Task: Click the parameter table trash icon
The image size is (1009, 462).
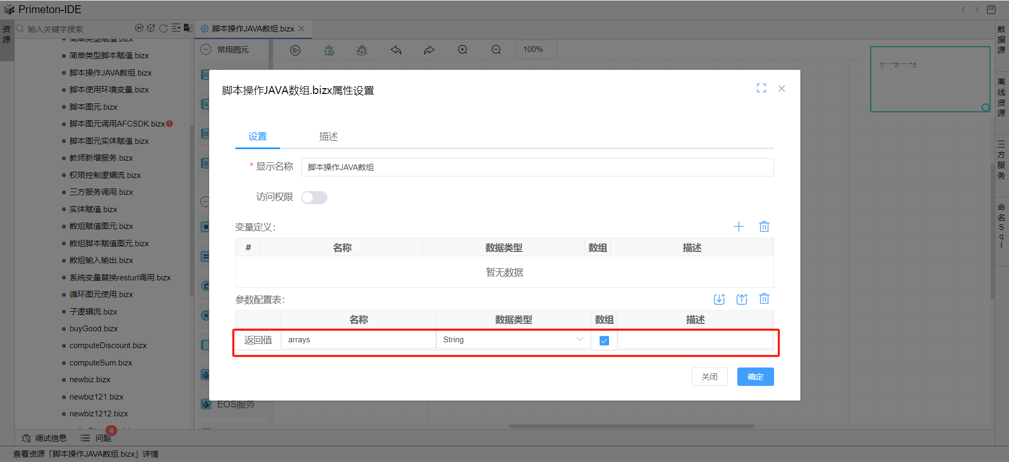Action: point(764,299)
